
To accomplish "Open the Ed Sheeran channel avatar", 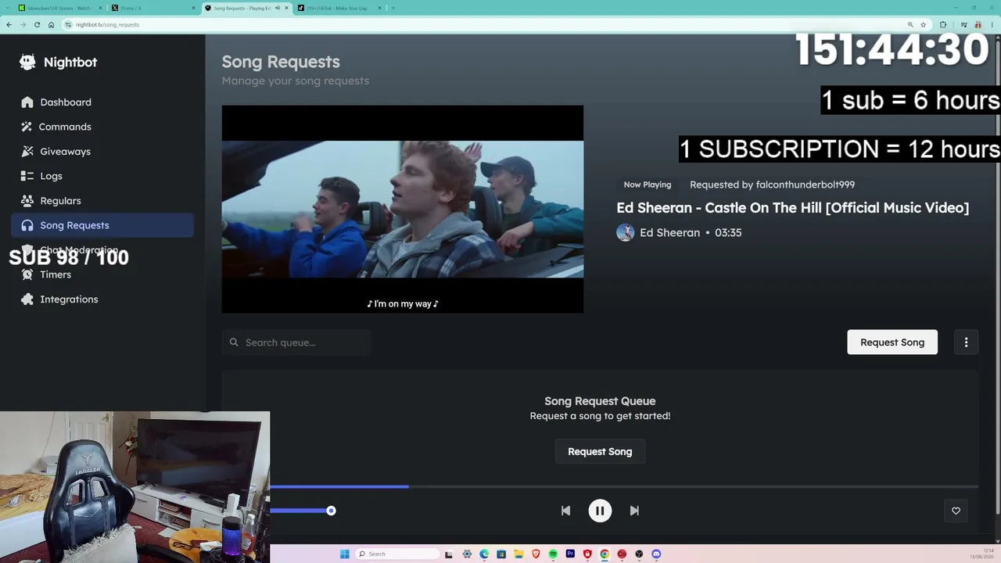I will [x=625, y=232].
